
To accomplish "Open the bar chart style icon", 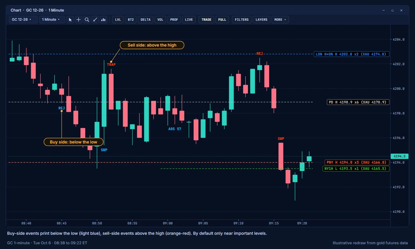I will [x=103, y=20].
